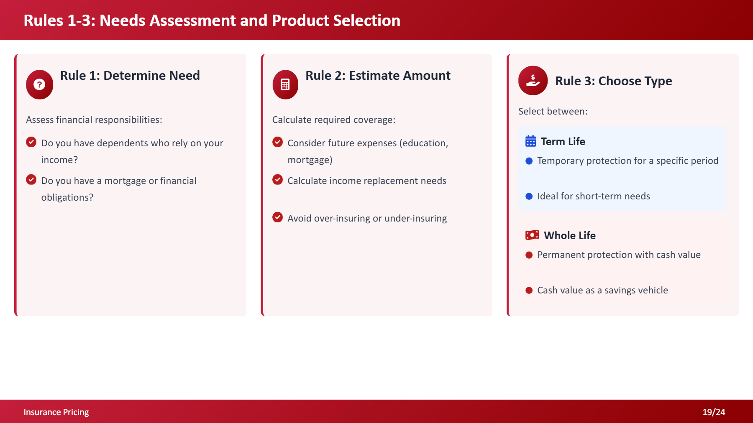The image size is (753, 423).
Task: Click the hand-holding-dollar icon beside Rule 3
Action: click(533, 80)
